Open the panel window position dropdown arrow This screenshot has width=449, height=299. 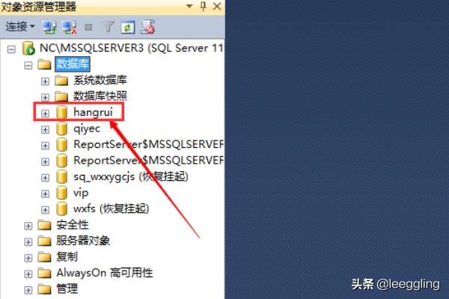tap(189, 6)
